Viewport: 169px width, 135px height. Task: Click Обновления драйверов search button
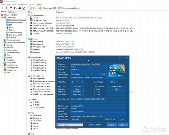[69, 8]
